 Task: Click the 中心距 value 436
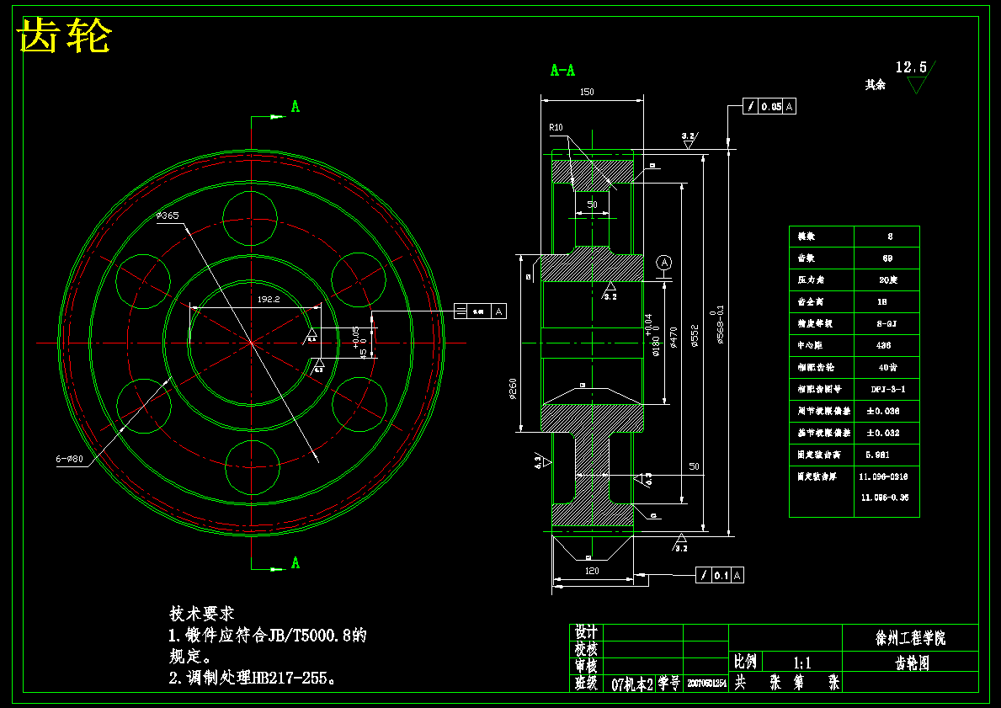coord(884,345)
